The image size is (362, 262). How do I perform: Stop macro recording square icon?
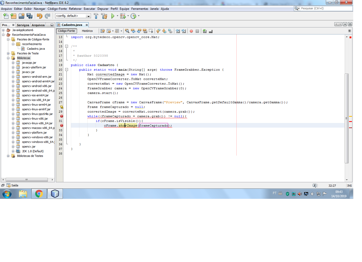(197, 31)
